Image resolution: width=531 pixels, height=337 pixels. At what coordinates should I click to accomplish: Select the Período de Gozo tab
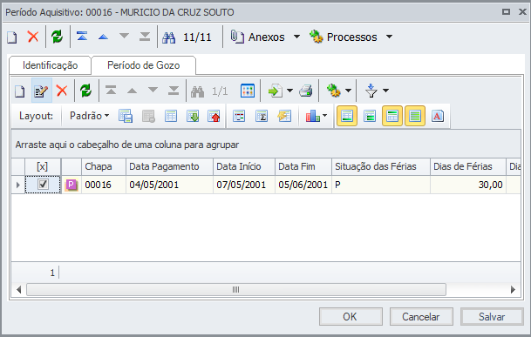(143, 65)
